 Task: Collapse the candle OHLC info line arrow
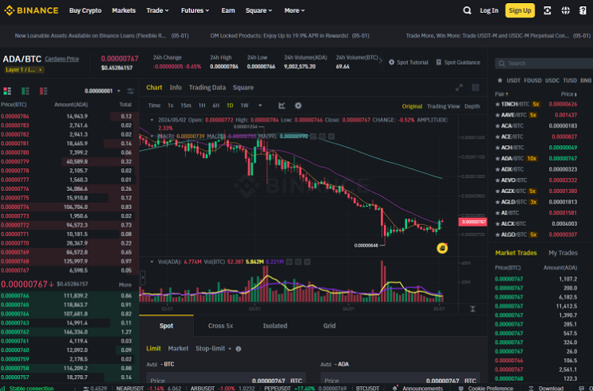[152, 120]
